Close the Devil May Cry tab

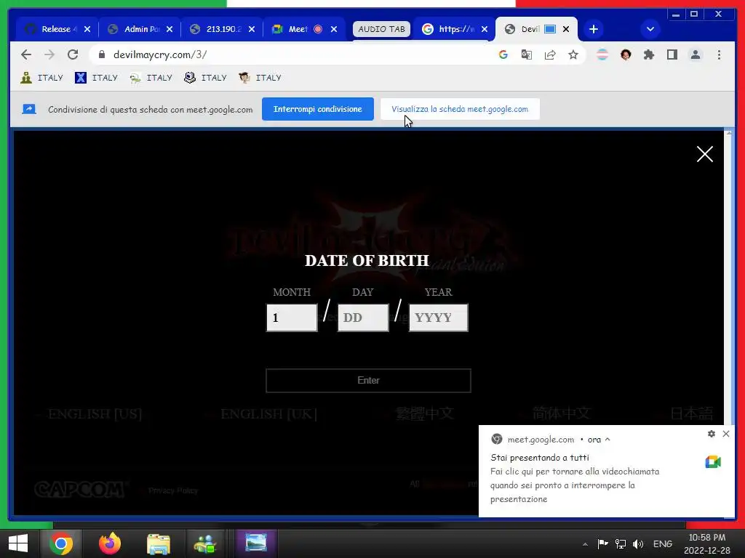(x=566, y=29)
